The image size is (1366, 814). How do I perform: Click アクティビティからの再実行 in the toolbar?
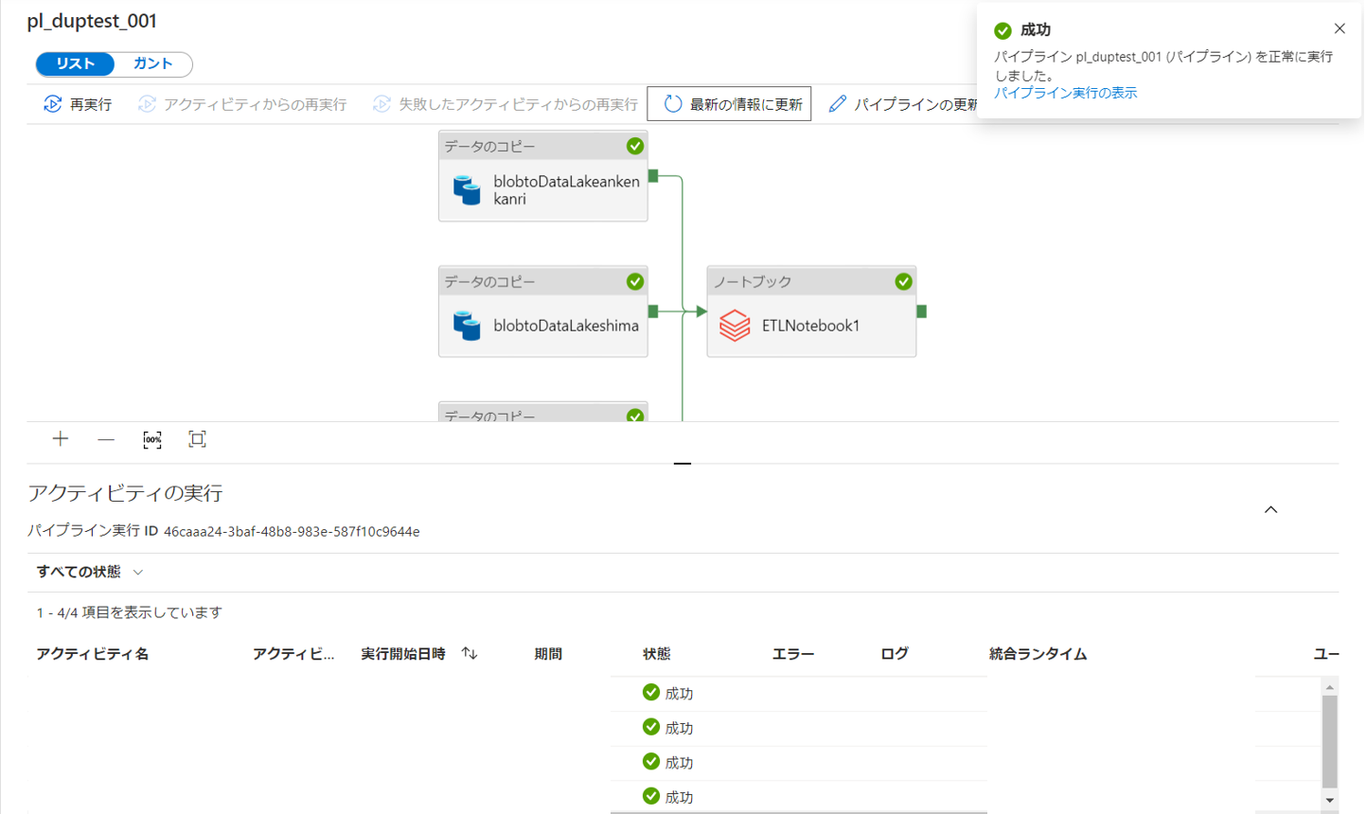(242, 104)
